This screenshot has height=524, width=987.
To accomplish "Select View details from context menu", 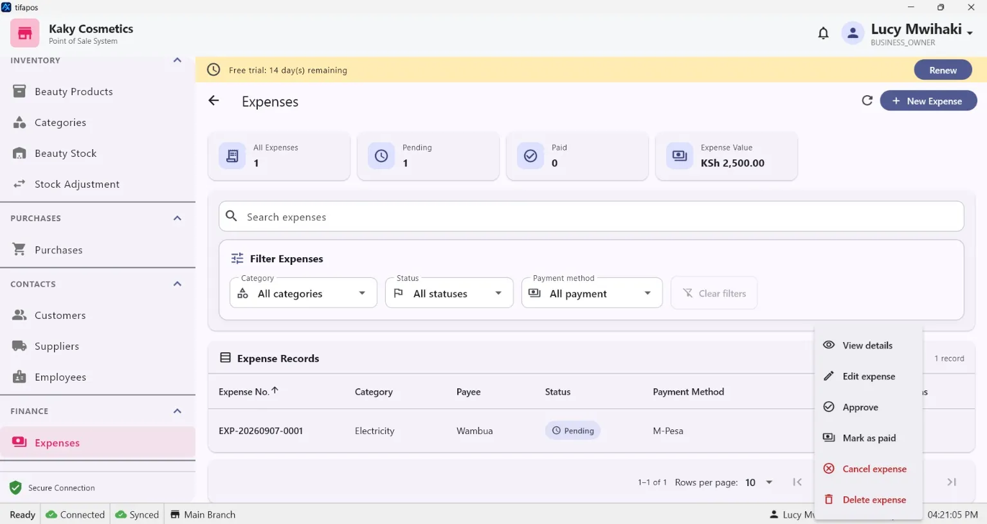I will 868,345.
